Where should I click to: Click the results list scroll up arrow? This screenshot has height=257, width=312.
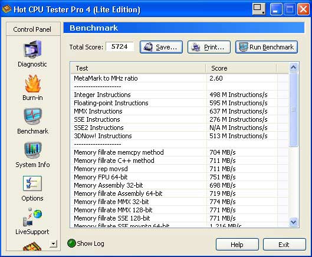click(x=294, y=68)
